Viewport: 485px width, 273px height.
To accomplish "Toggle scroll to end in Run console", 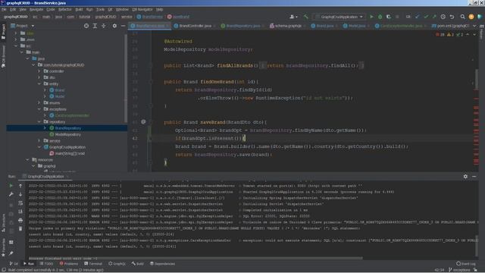I will (x=20, y=212).
